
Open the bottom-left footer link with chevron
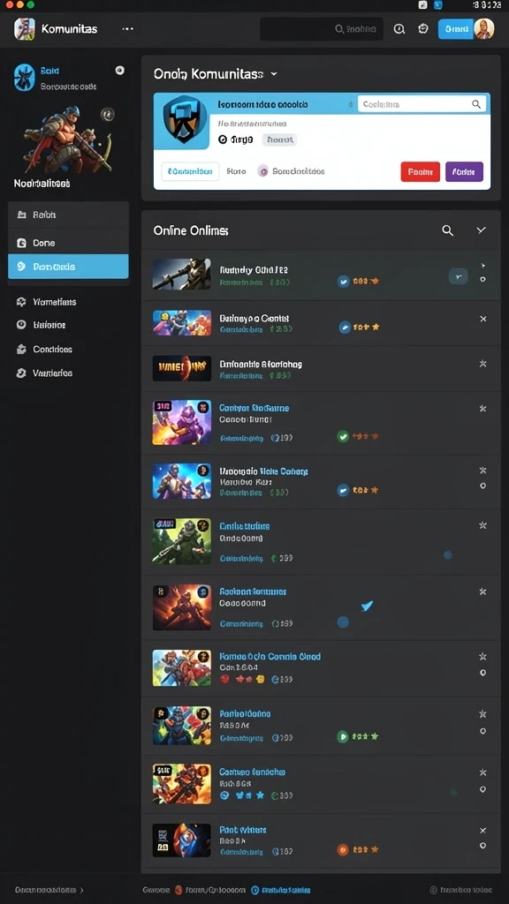49,890
